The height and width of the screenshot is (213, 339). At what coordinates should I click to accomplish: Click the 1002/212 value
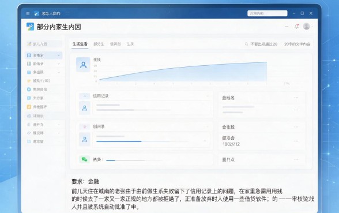click(231, 144)
